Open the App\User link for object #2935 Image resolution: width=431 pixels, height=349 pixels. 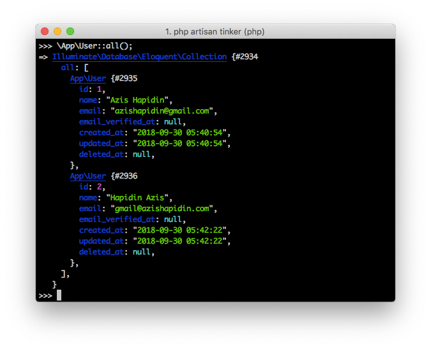point(87,78)
